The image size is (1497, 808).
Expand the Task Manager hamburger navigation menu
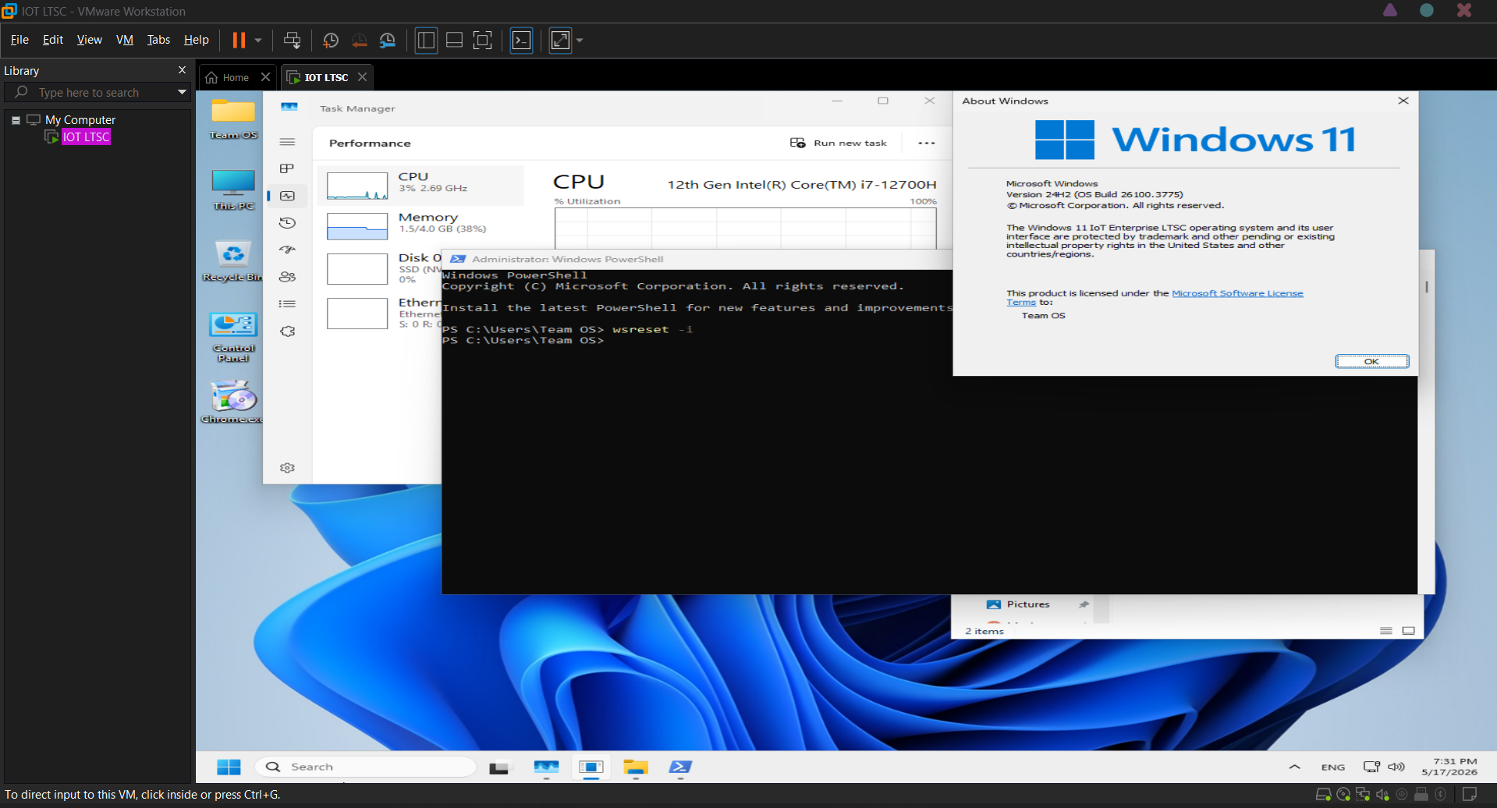point(287,142)
